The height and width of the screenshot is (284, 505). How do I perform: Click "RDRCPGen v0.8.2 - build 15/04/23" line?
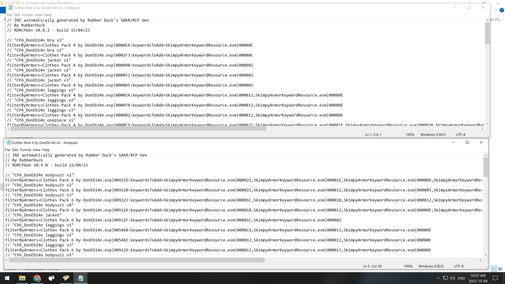coord(48,30)
